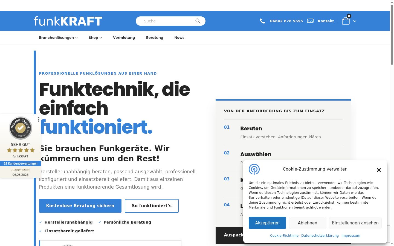Click the Herstellerunabhängig checkmark item

[x=66, y=222]
